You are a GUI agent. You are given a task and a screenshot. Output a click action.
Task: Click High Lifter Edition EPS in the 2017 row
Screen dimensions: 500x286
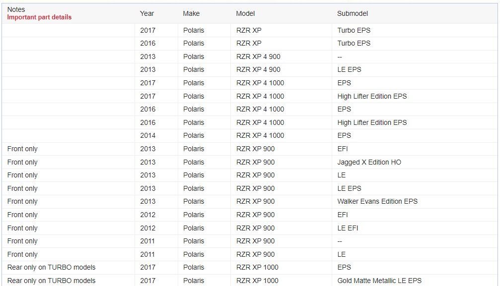pyautogui.click(x=372, y=96)
